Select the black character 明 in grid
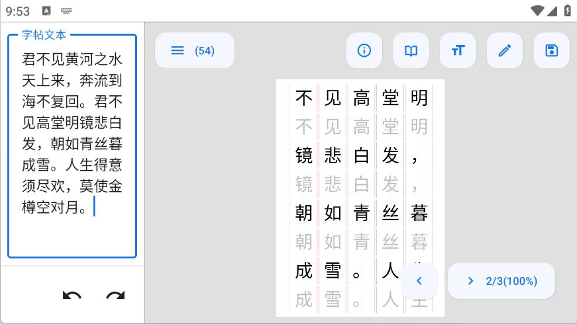 pos(419,98)
